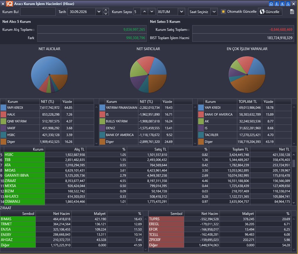Click scroll-up arrow of Net Satıcılar list
298x254 pixels.
coord(195,107)
